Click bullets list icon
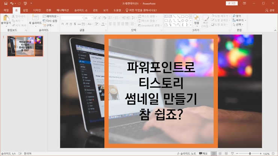 (x=111, y=18)
